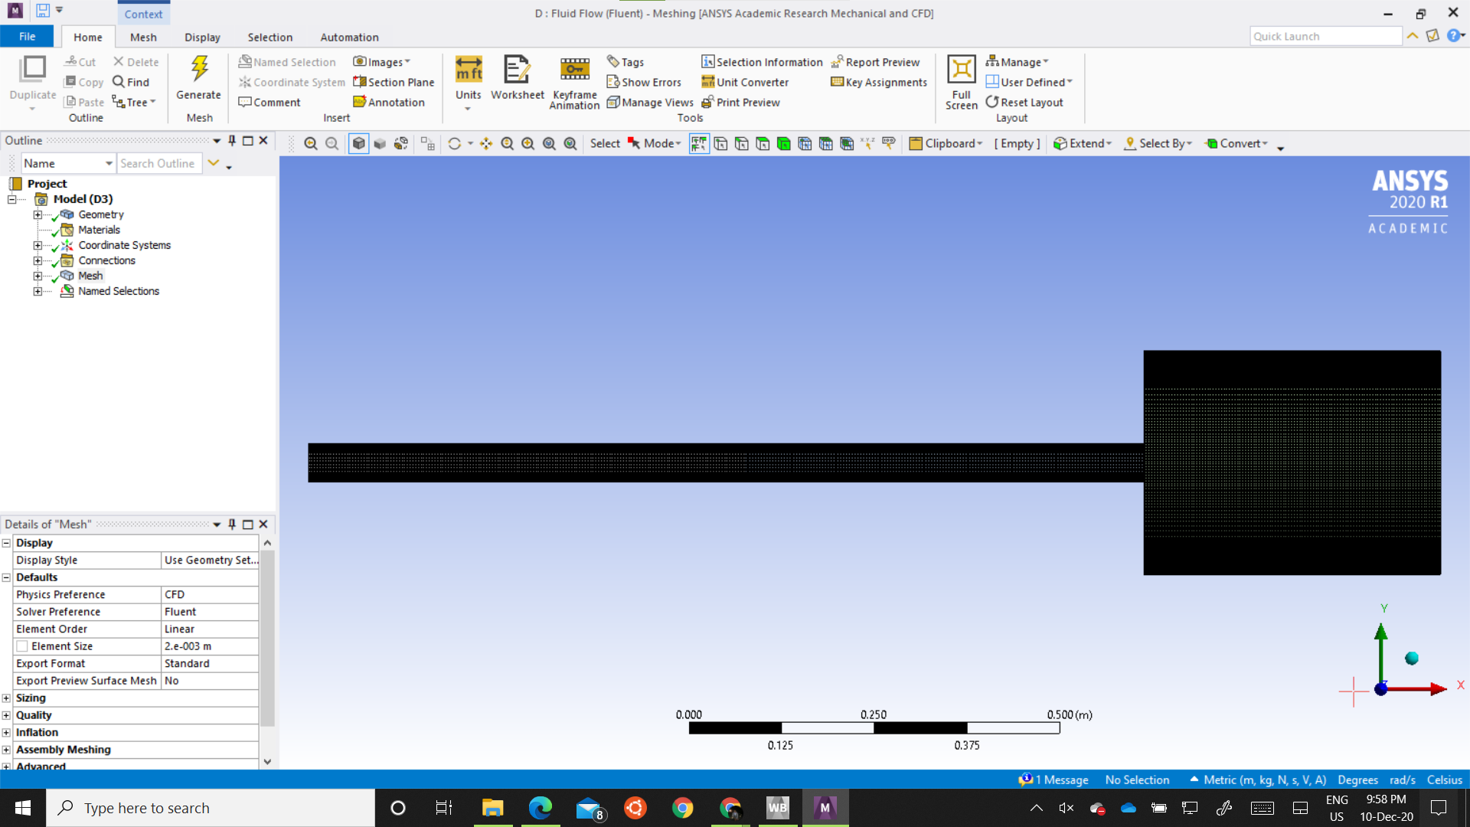Image resolution: width=1470 pixels, height=827 pixels.
Task: Click the Duplicate icon
Action: pos(33,70)
